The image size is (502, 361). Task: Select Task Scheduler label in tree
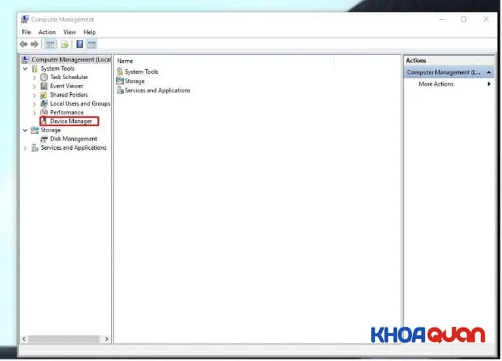(69, 77)
